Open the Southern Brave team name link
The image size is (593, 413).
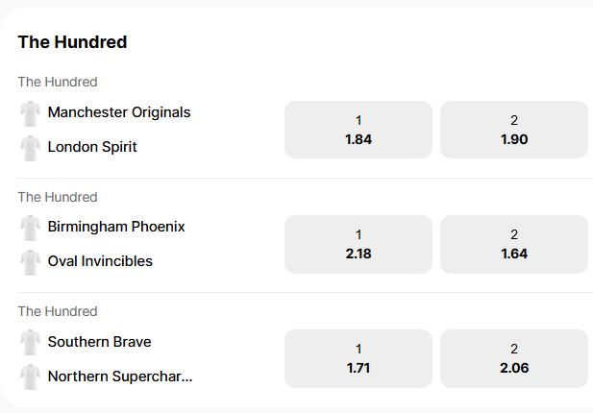pyautogui.click(x=99, y=342)
